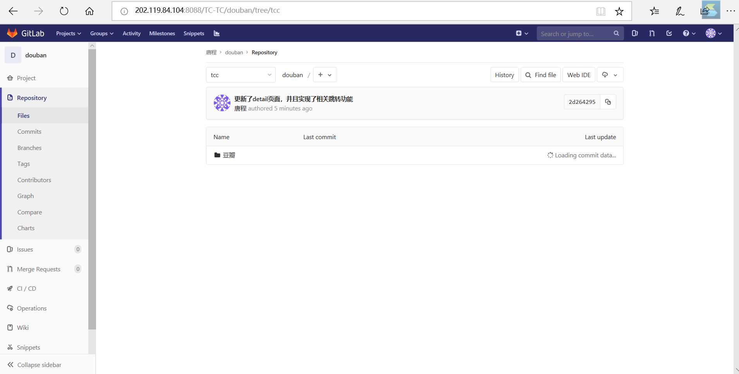Open the tcc branch selector
This screenshot has height=374, width=739.
tap(241, 75)
